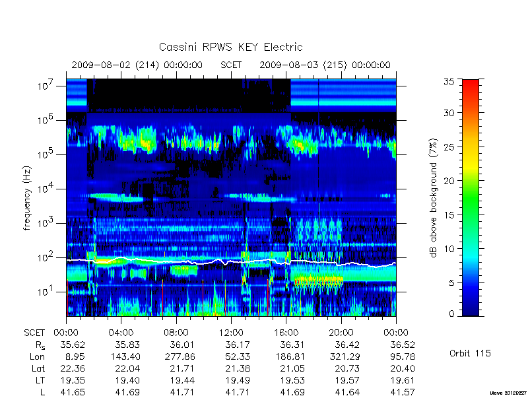This screenshot has width=528, height=396.
Task: Click the end date 2009-08-03 (215) label
Action: click(x=303, y=65)
